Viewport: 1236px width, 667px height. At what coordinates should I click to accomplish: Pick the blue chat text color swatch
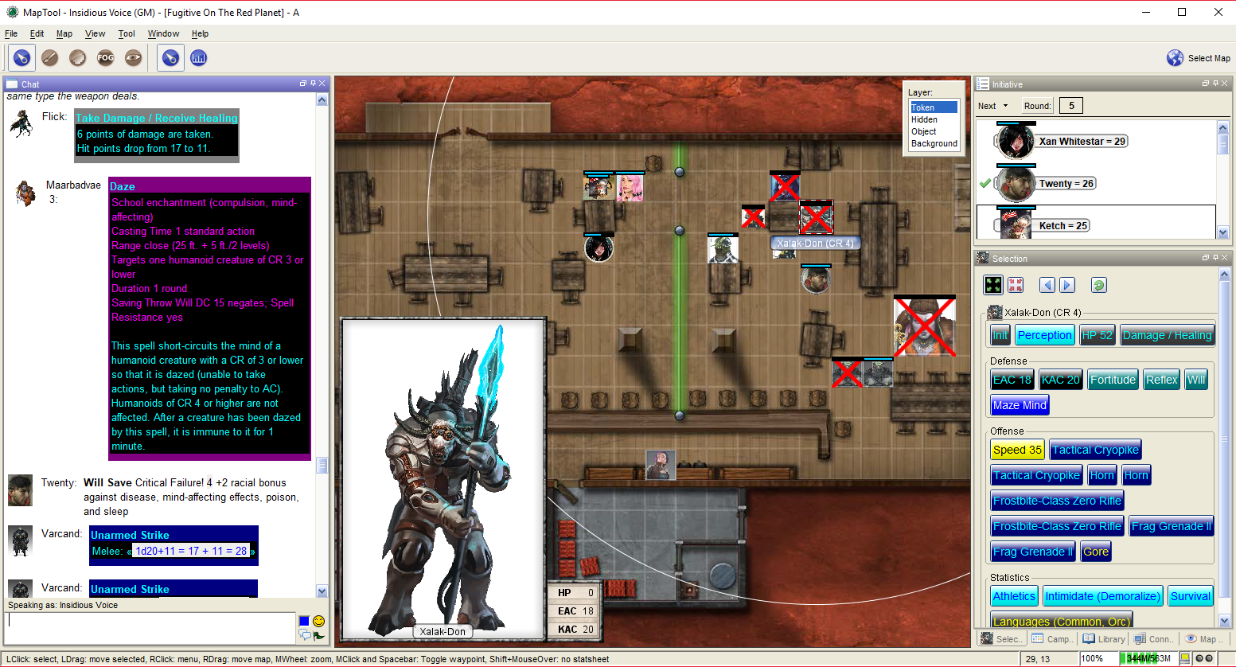point(304,621)
